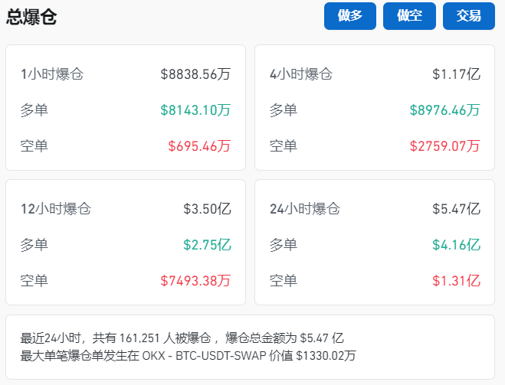Select the 4小时爆仓 card title
This screenshot has height=385, width=505.
(301, 74)
